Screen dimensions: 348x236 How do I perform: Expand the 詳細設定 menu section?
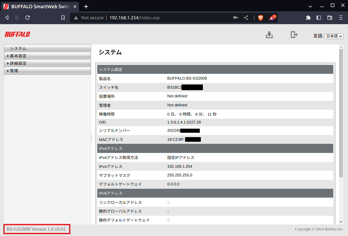pyautogui.click(x=18, y=63)
